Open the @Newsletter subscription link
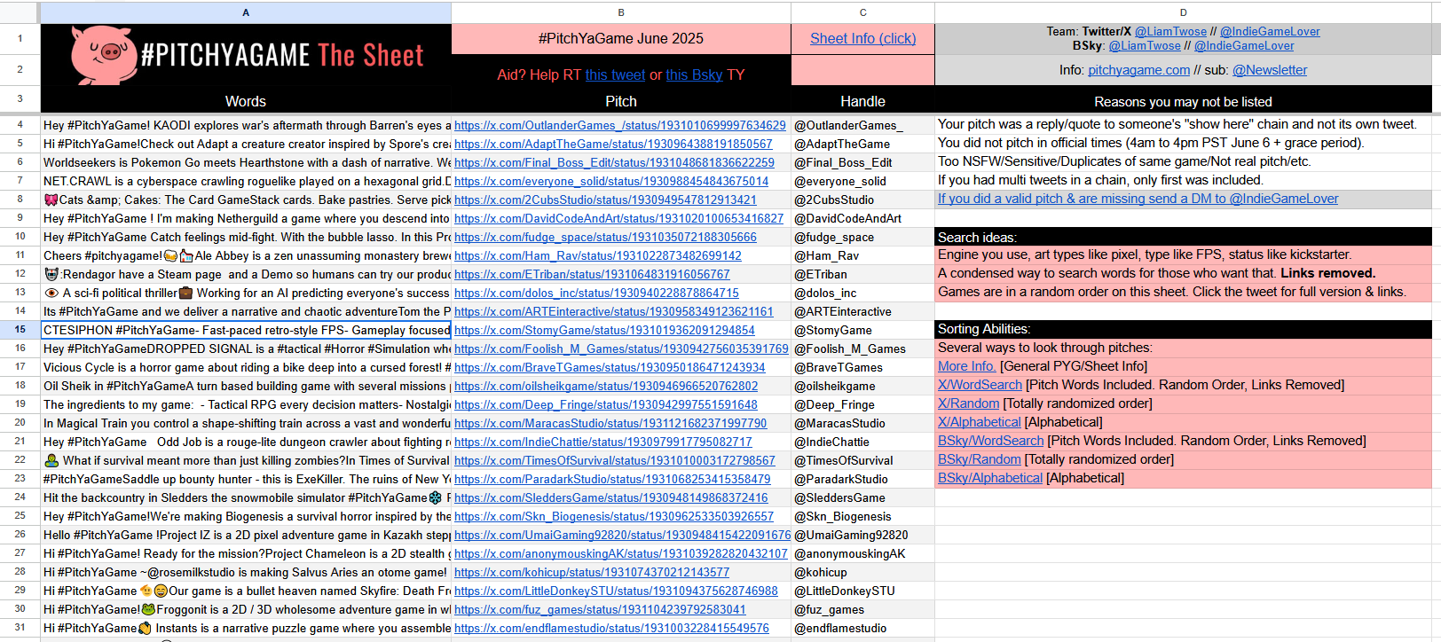1441x642 pixels. coord(1270,70)
